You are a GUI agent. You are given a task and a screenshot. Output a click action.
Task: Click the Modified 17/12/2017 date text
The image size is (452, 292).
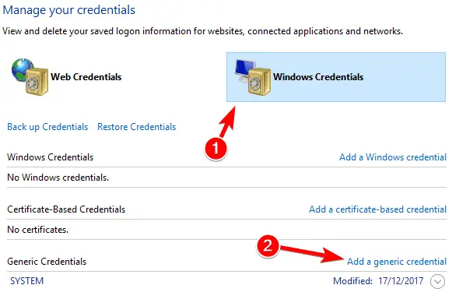[378, 281]
